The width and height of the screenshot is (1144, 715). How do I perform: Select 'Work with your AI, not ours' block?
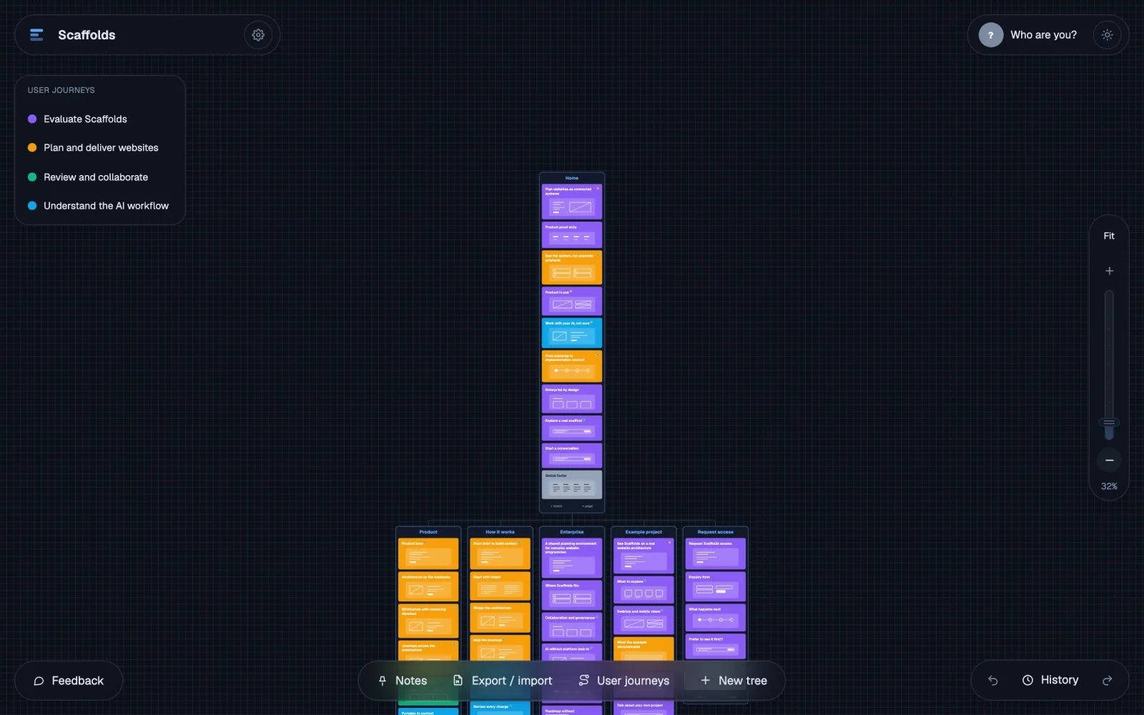[572, 332]
